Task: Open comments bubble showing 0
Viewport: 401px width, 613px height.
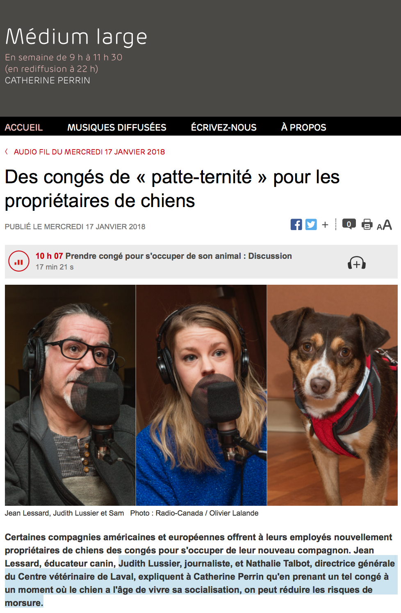Action: [349, 224]
